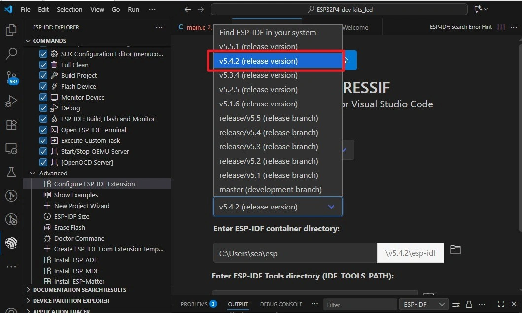
Task: Click folder icon beside ESP-IDF container directory
Action: 455,250
